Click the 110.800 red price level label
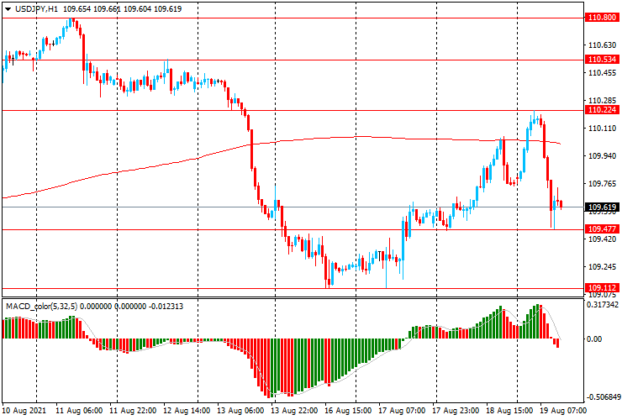This screenshot has width=622, height=420. 602,18
